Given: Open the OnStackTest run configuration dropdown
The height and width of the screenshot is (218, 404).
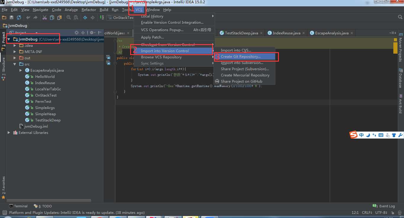Looking at the screenshot, I should pyautogui.click(x=121, y=18).
